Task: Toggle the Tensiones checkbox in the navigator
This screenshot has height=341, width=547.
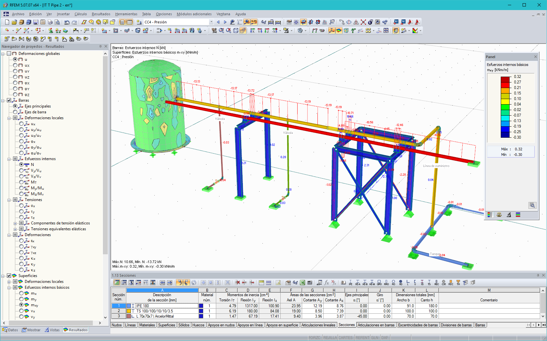Action: tap(15, 200)
